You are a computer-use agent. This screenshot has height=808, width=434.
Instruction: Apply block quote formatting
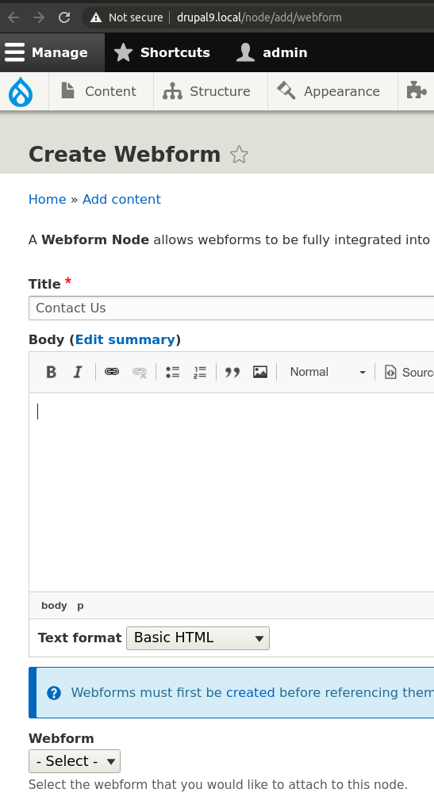pyautogui.click(x=232, y=372)
